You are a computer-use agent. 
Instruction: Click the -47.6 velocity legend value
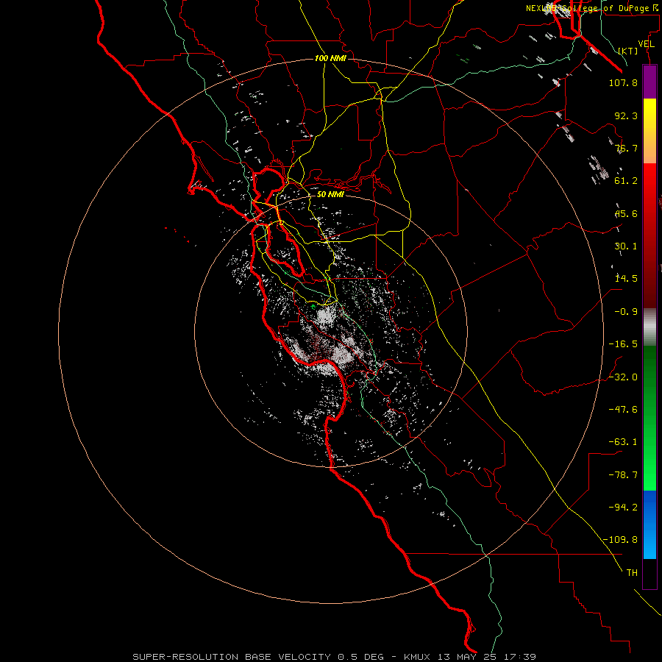click(623, 410)
